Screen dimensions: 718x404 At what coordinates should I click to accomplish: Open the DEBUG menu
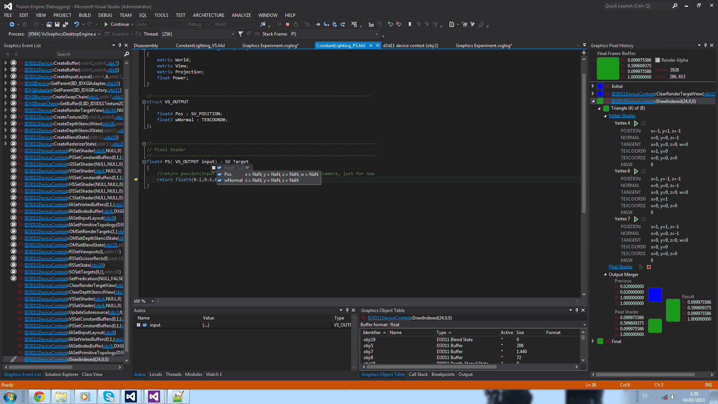point(105,15)
